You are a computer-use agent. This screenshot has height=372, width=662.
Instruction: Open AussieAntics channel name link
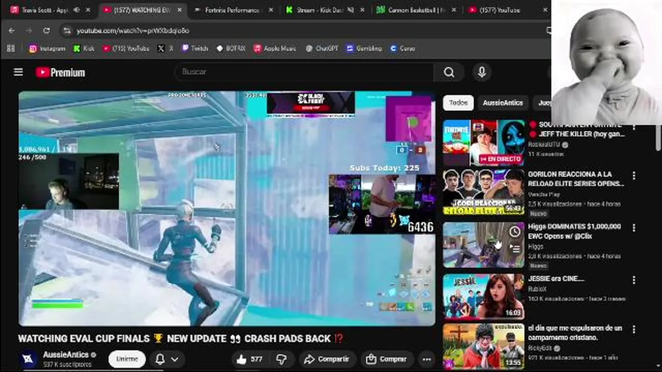tap(66, 354)
